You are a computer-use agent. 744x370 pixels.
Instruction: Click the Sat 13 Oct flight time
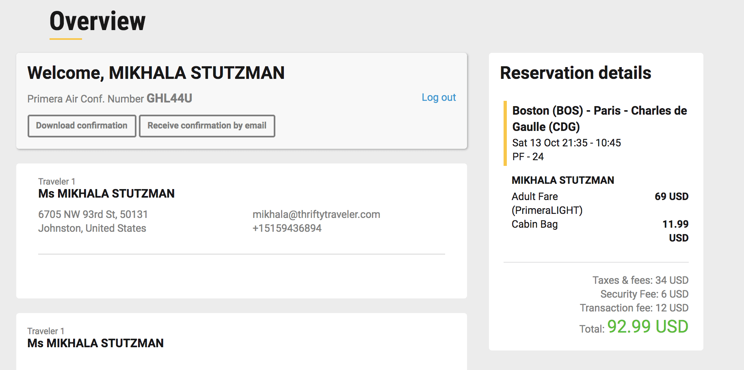click(567, 143)
